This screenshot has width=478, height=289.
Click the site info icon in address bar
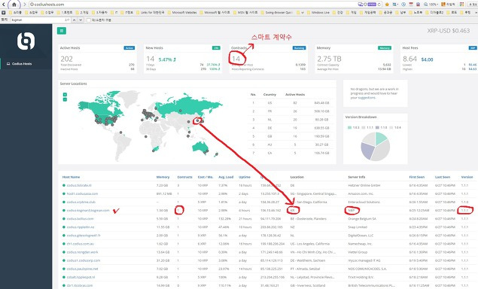pyautogui.click(x=32, y=5)
